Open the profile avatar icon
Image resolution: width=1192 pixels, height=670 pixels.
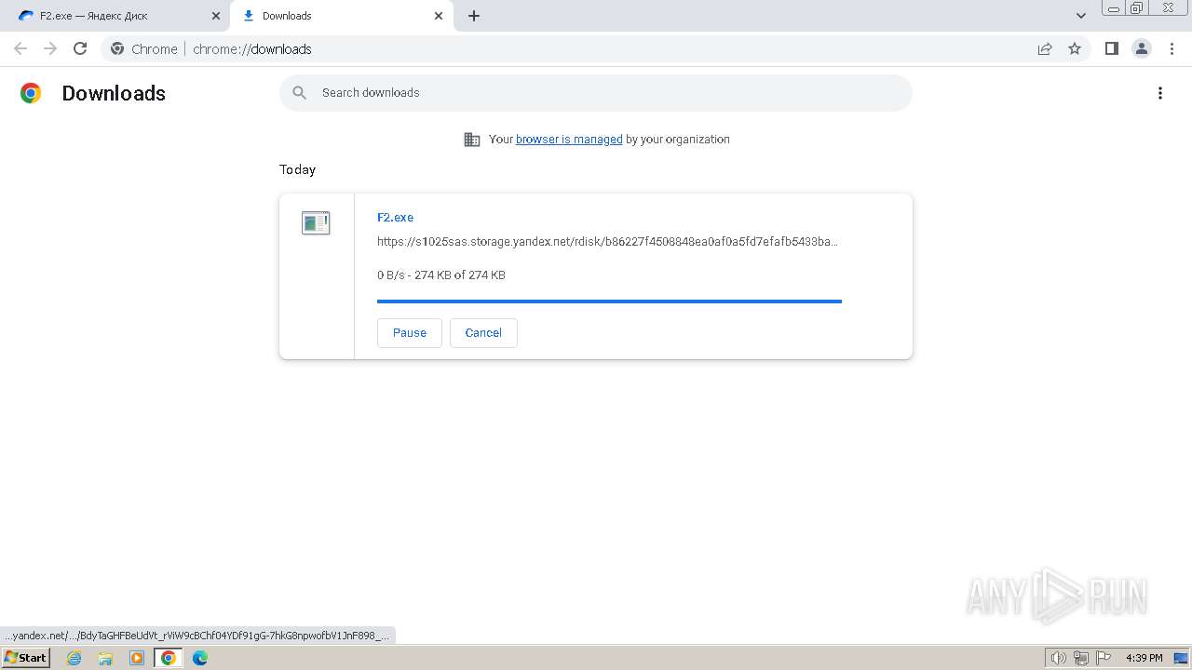1142,48
